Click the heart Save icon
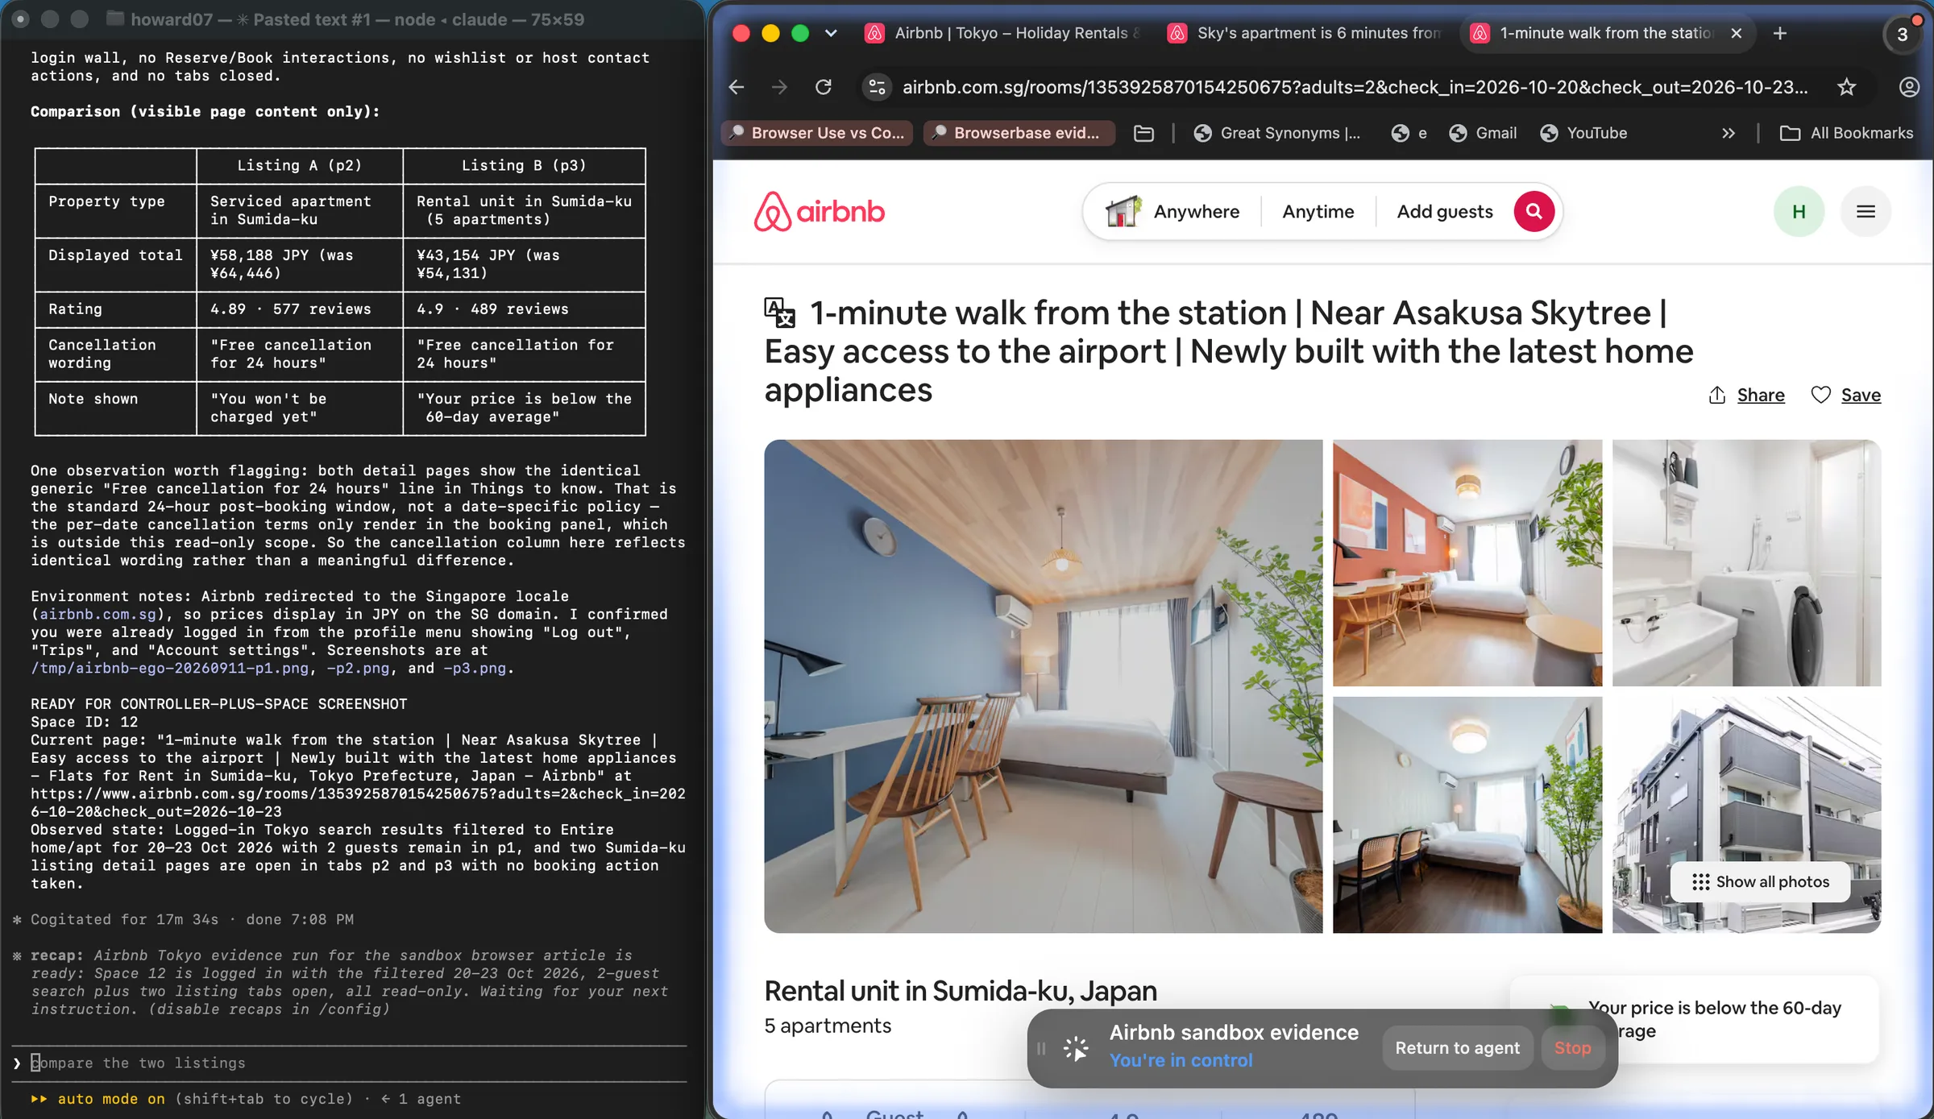This screenshot has width=1934, height=1119. (x=1820, y=396)
